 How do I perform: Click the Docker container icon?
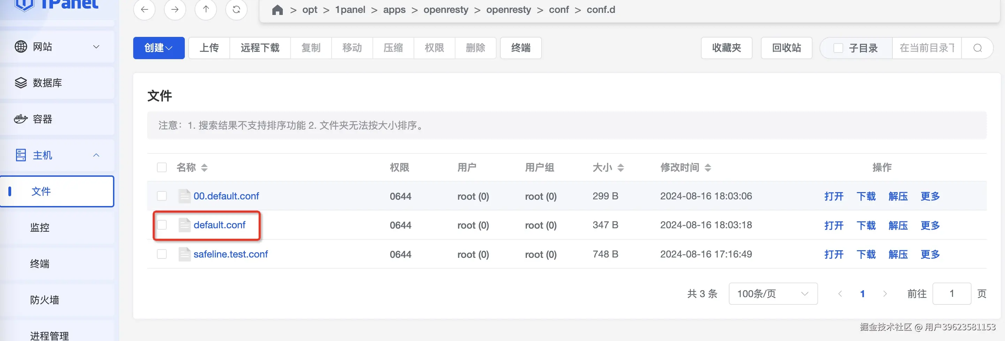[x=21, y=119]
